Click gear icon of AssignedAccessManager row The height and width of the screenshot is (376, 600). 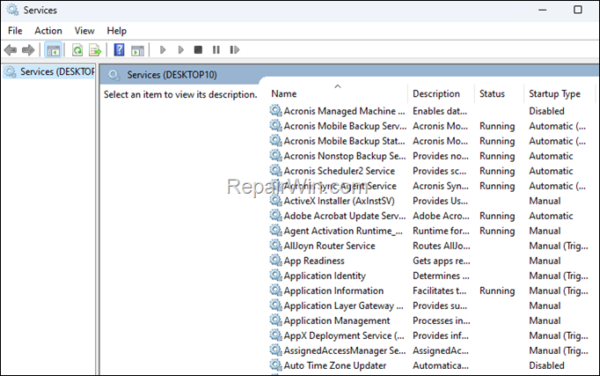coord(275,350)
